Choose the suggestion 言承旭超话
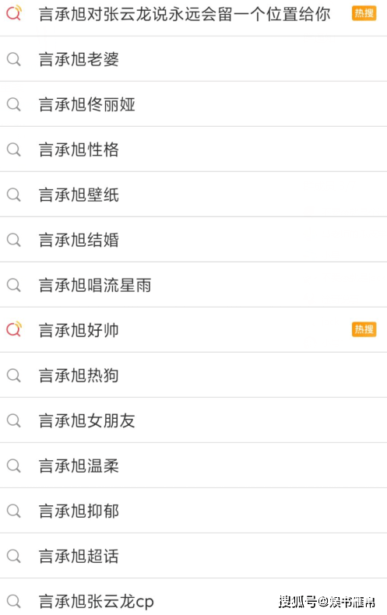Screen dimensions: 387x615 click(193, 556)
